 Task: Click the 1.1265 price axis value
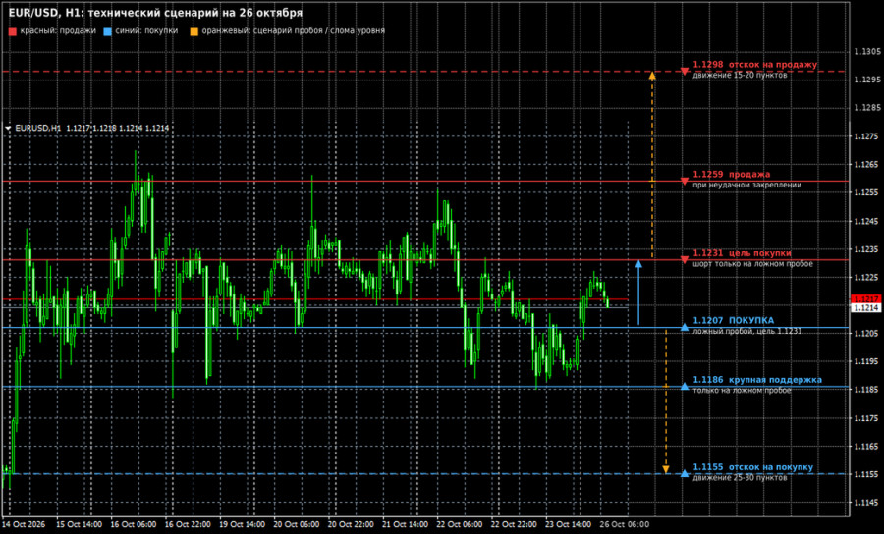pos(867,165)
